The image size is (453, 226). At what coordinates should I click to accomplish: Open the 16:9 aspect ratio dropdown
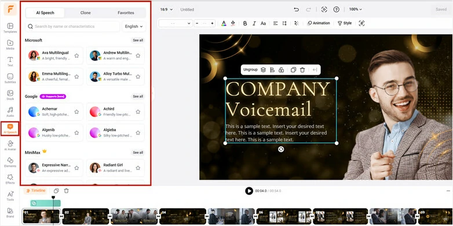point(166,9)
